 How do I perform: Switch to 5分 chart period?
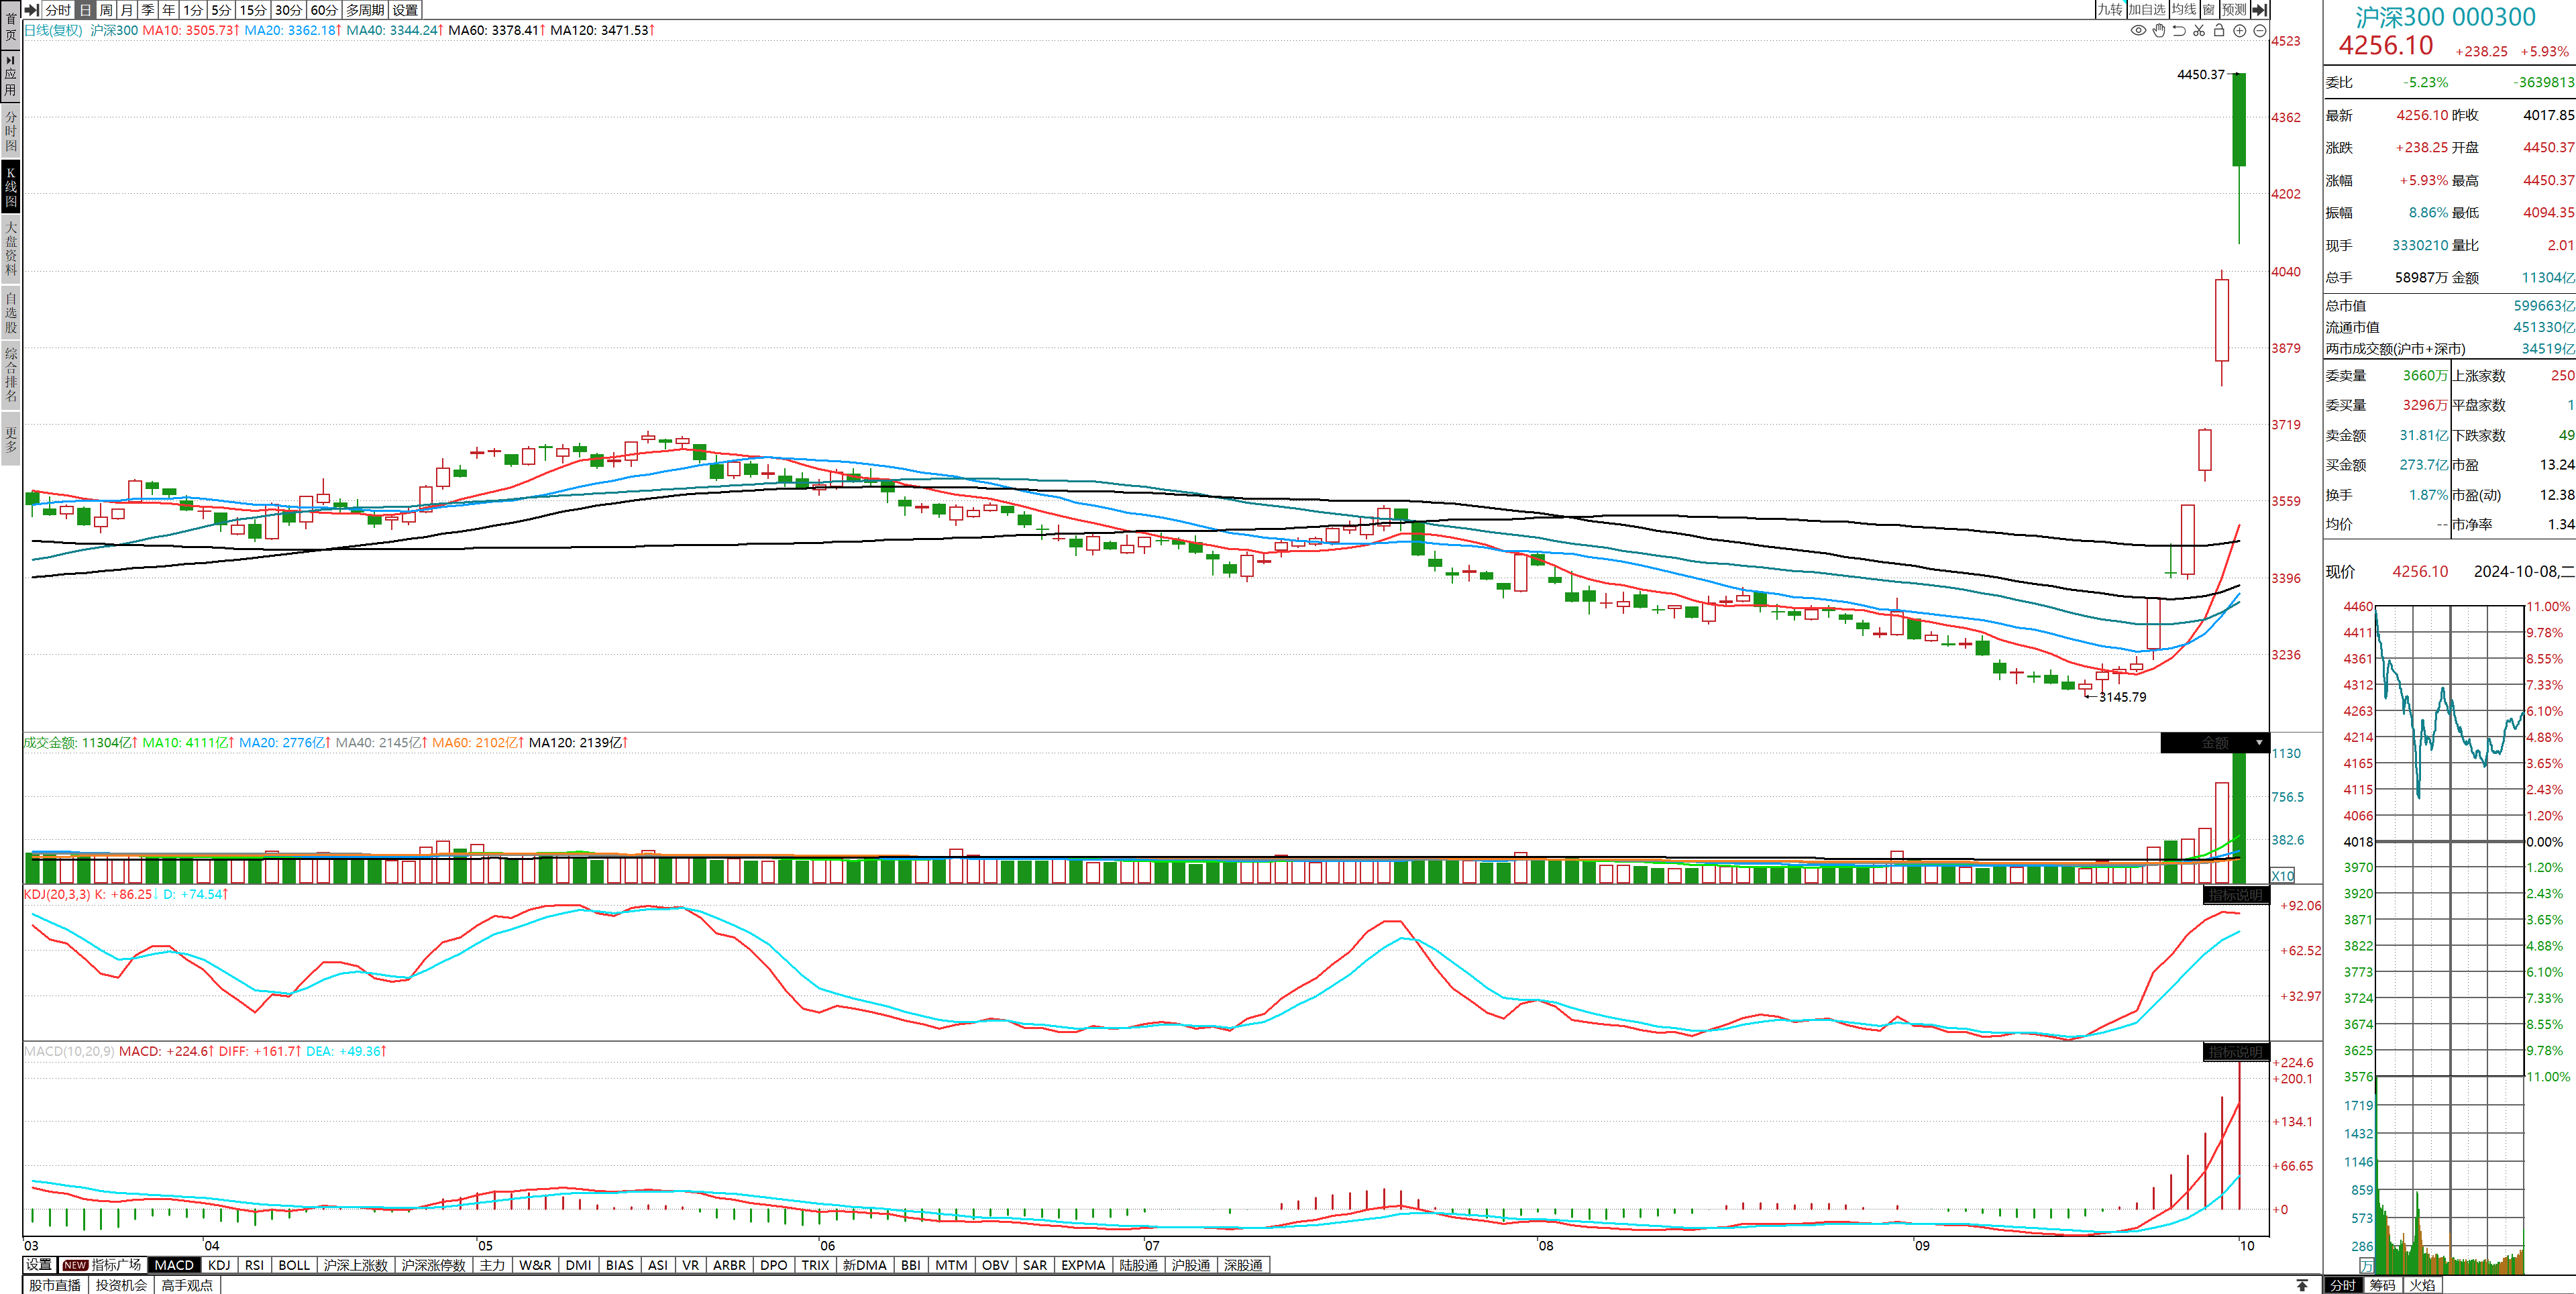tap(221, 9)
